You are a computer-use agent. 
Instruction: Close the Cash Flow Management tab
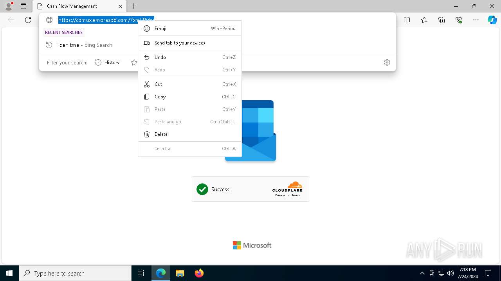click(x=120, y=6)
